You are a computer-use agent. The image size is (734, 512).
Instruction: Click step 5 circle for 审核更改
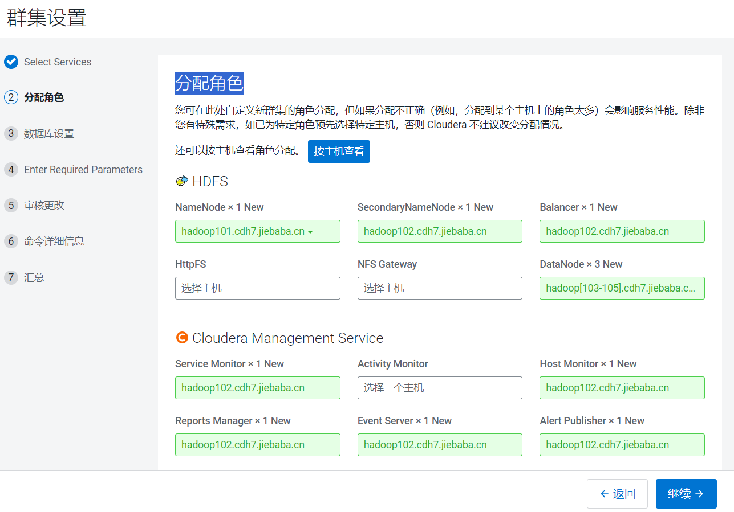[11, 205]
